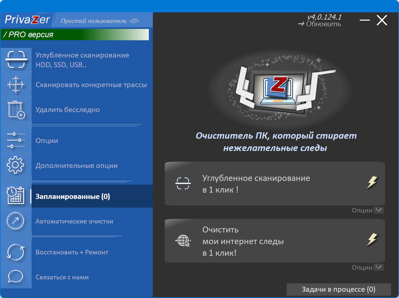
Task: Click the gear icon for Дополнительные опции
Action: 16,165
